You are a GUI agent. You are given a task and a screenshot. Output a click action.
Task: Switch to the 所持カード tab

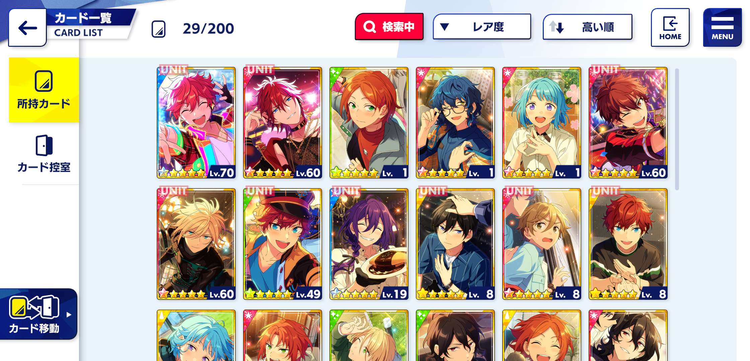coord(44,90)
